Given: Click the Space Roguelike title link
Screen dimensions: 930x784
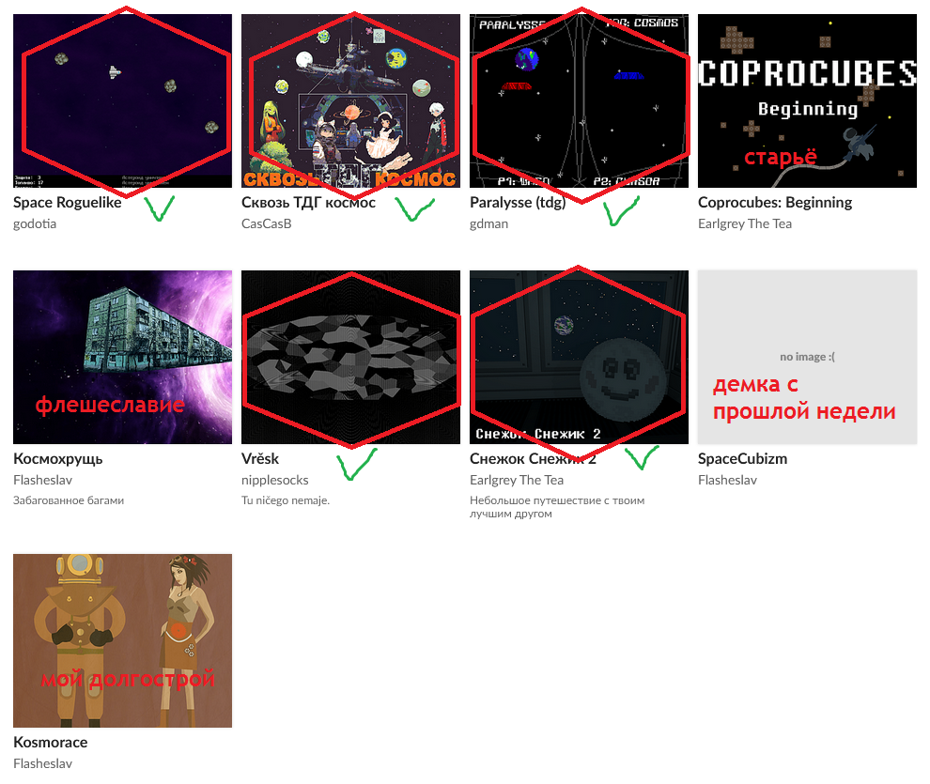Looking at the screenshot, I should coord(67,203).
